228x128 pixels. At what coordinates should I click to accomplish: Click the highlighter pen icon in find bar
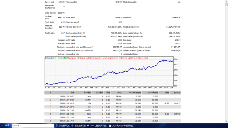coord(88,126)
